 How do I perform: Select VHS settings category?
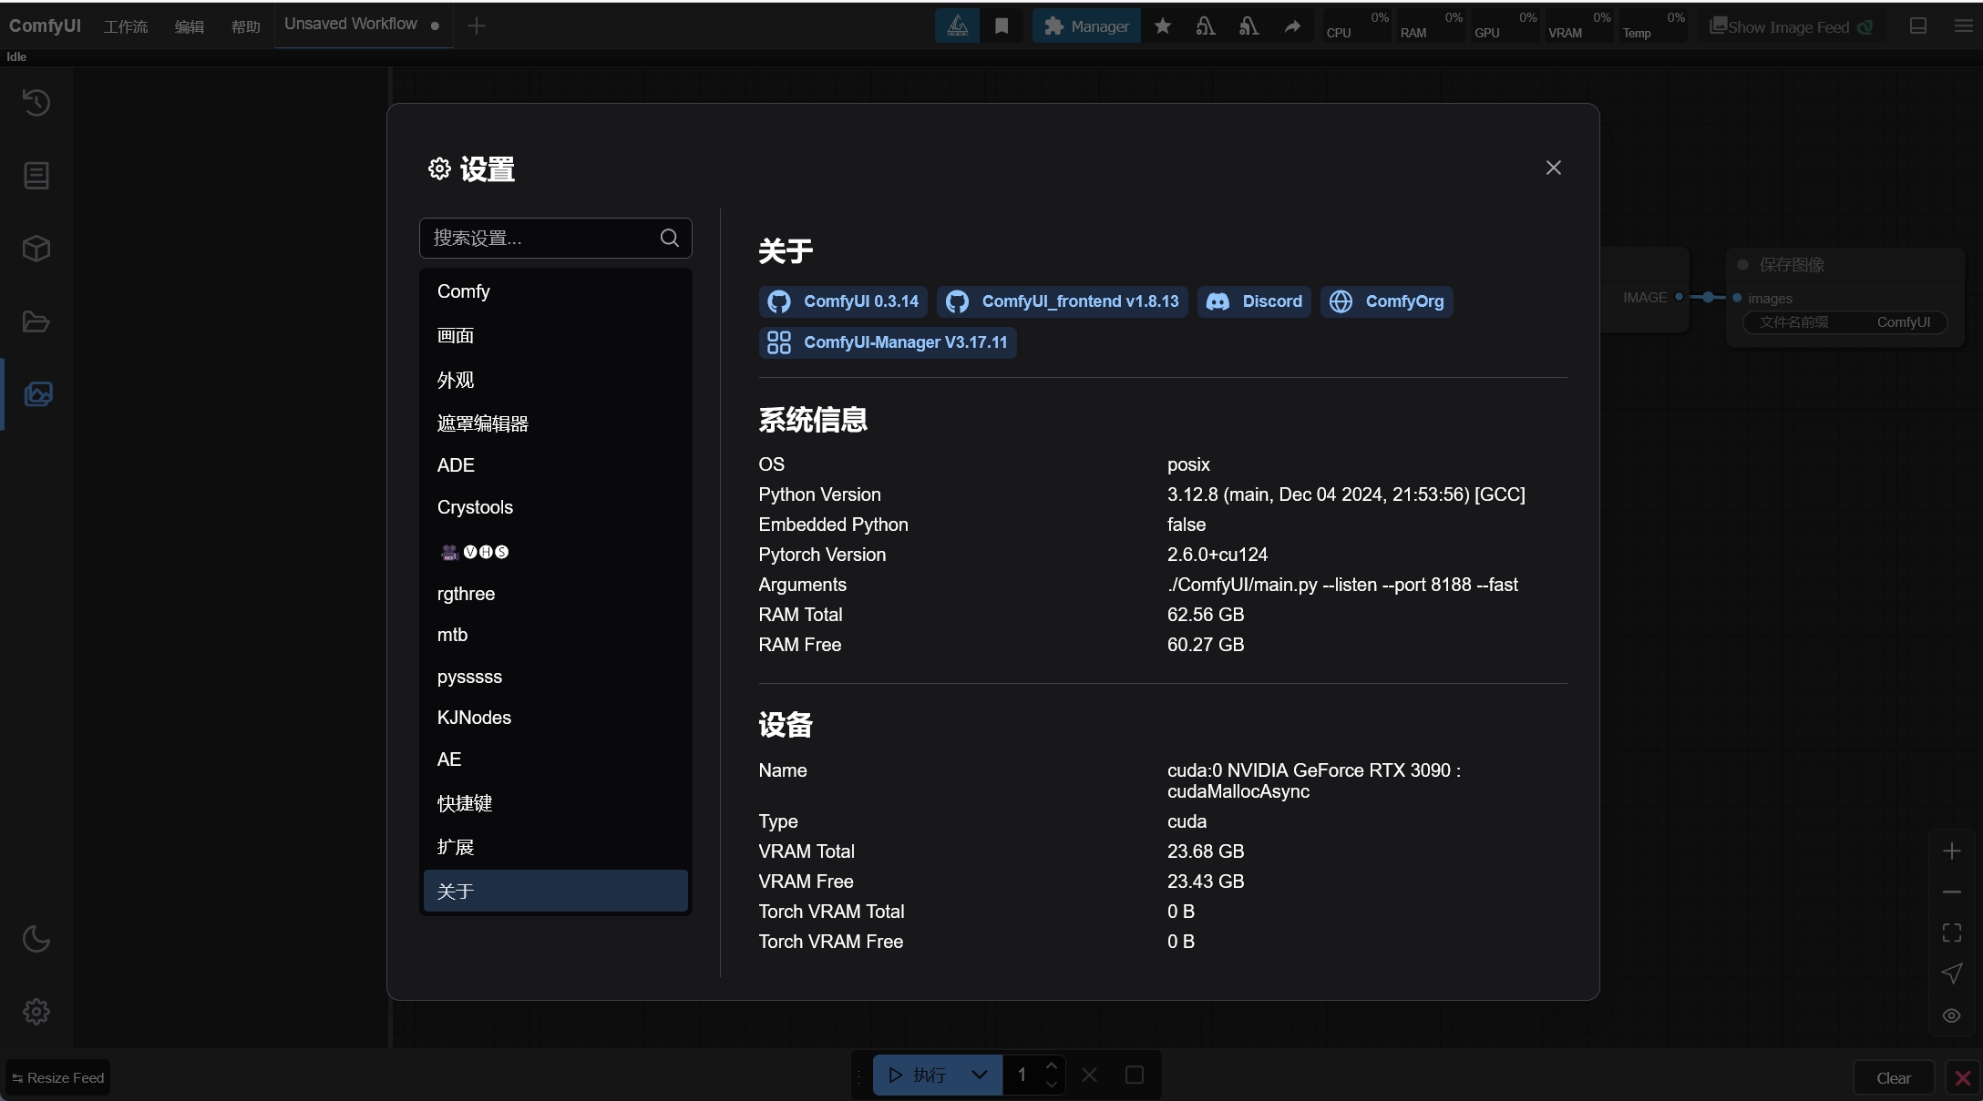(555, 551)
